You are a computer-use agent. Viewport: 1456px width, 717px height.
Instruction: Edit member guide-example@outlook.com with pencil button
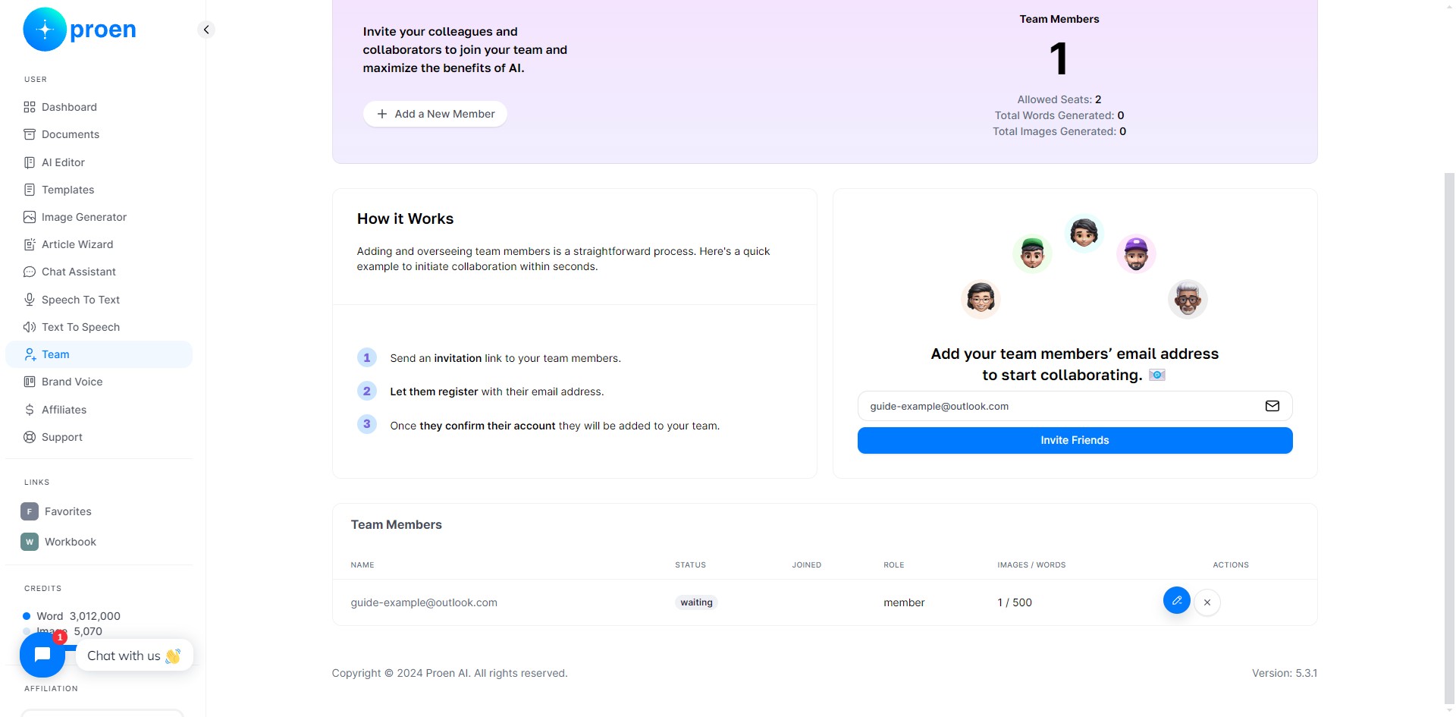click(1177, 601)
